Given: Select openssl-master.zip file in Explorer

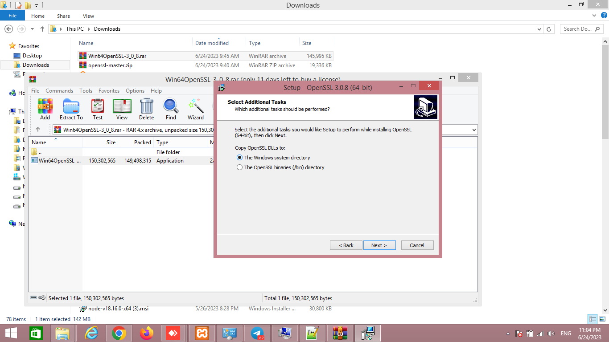Looking at the screenshot, I should point(206,65).
